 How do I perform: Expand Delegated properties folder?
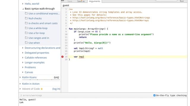point(23,53)
